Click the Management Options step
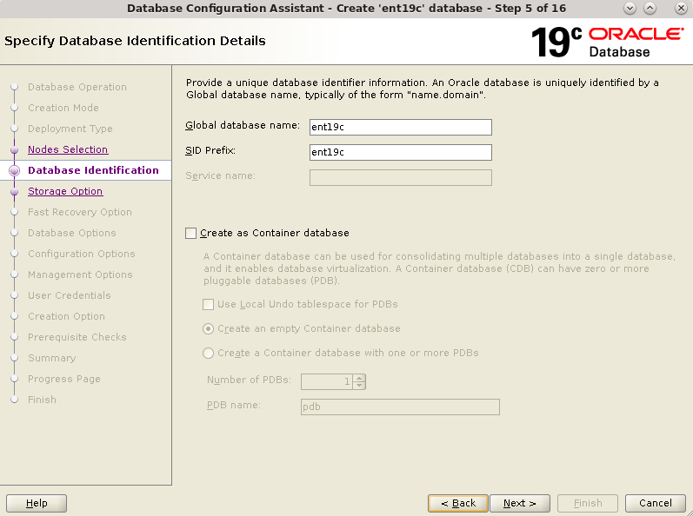This screenshot has width=693, height=516. 80,275
